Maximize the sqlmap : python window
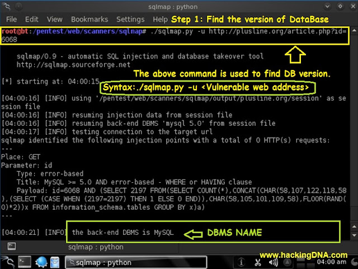This screenshot has width=358, height=269. coord(340,6)
